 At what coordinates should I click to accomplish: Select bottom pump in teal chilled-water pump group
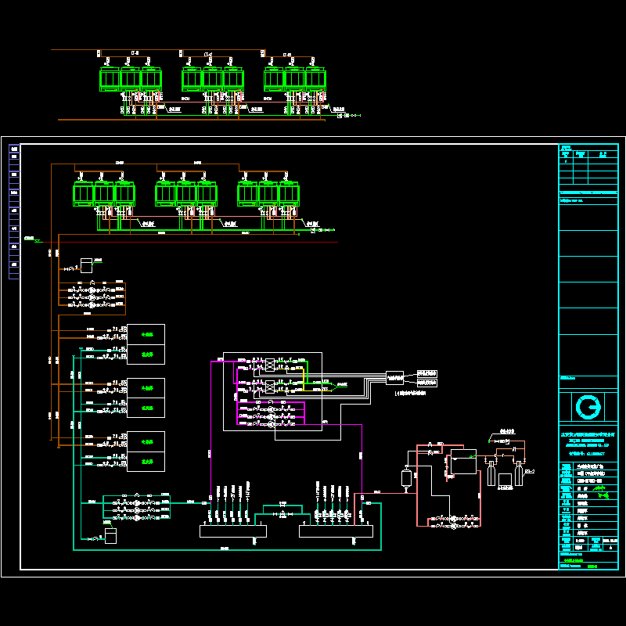tap(137, 518)
